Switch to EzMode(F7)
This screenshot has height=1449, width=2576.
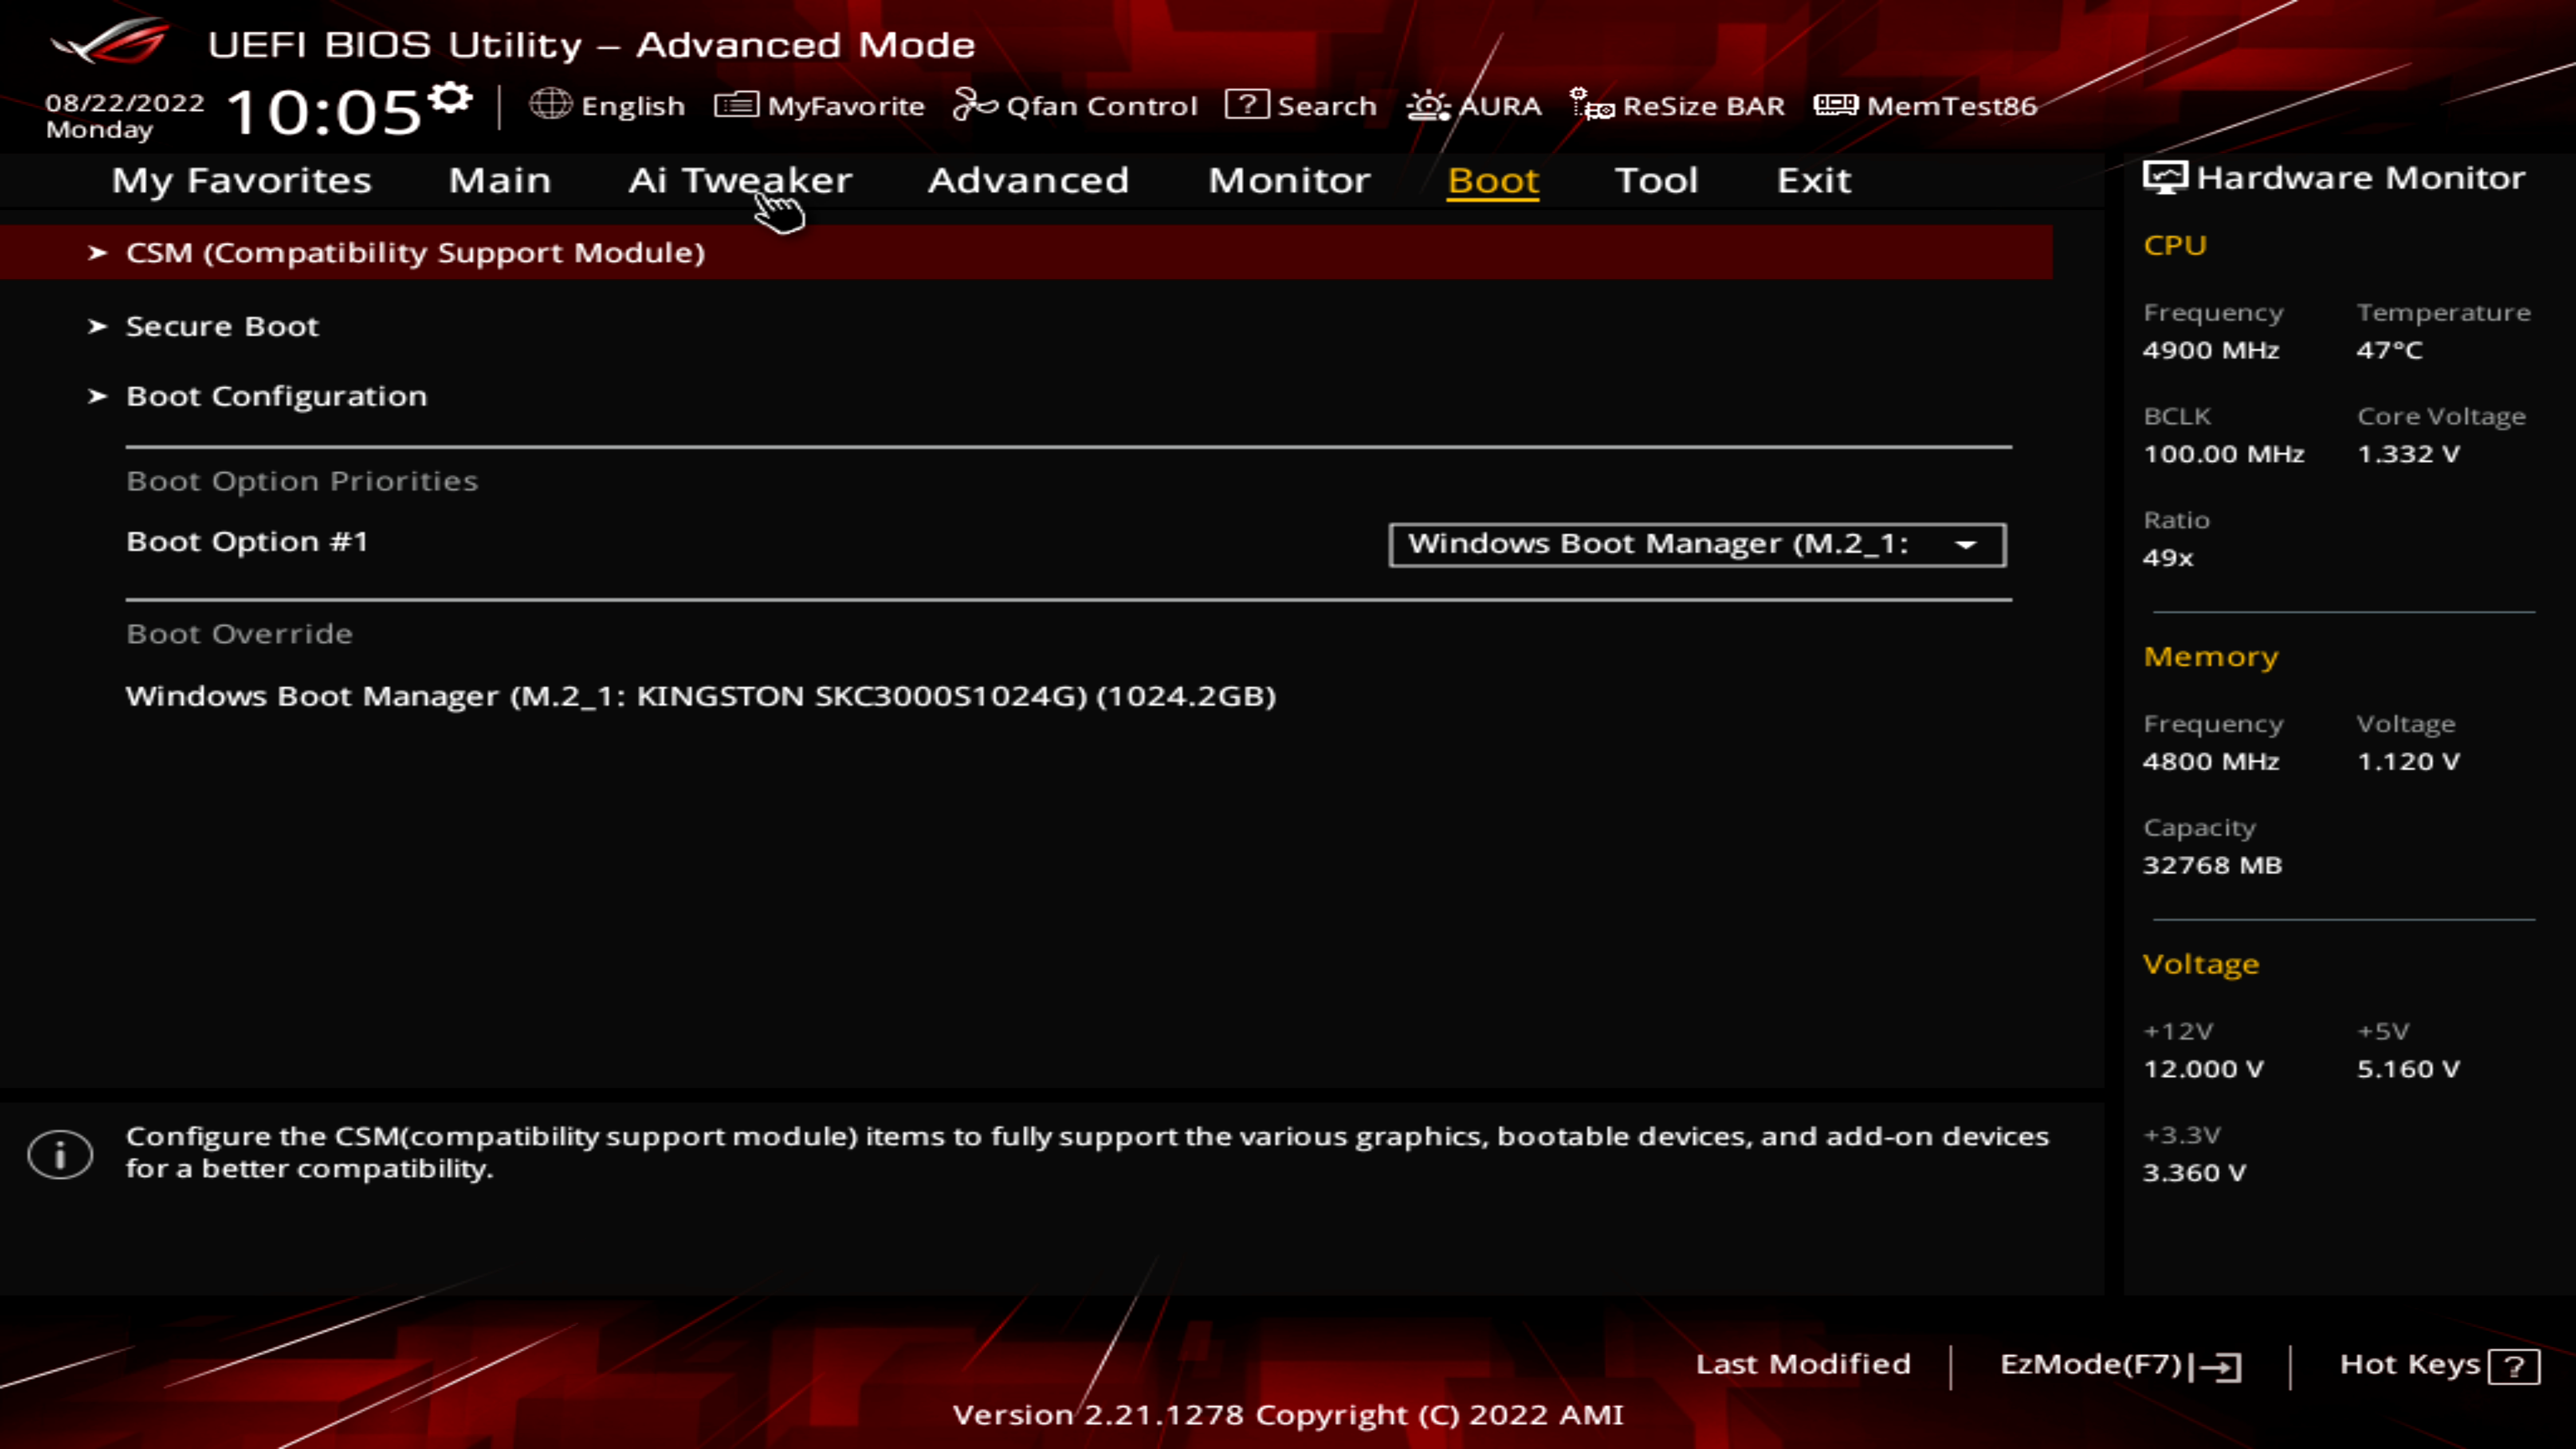(2119, 1365)
